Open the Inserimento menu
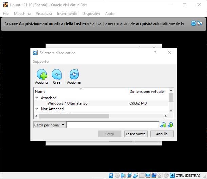 (67, 14)
